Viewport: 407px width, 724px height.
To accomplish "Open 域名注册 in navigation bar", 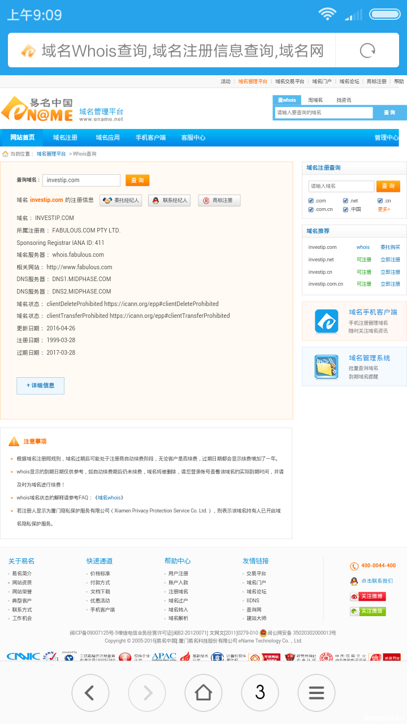I will coord(65,137).
